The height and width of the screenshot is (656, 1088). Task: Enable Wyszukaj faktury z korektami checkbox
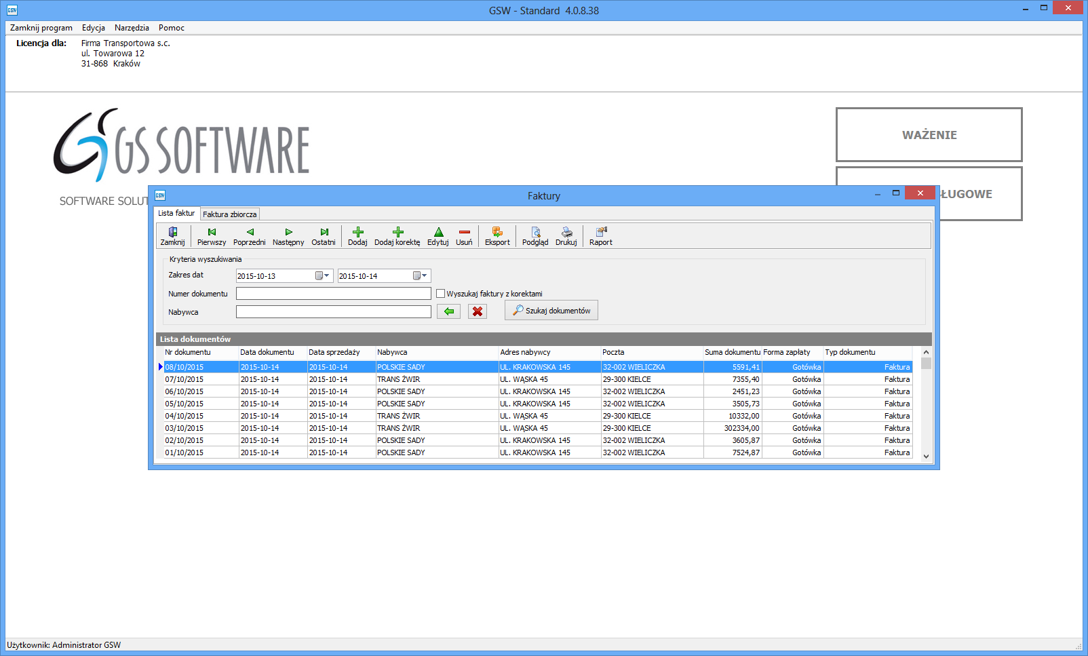[x=441, y=294]
